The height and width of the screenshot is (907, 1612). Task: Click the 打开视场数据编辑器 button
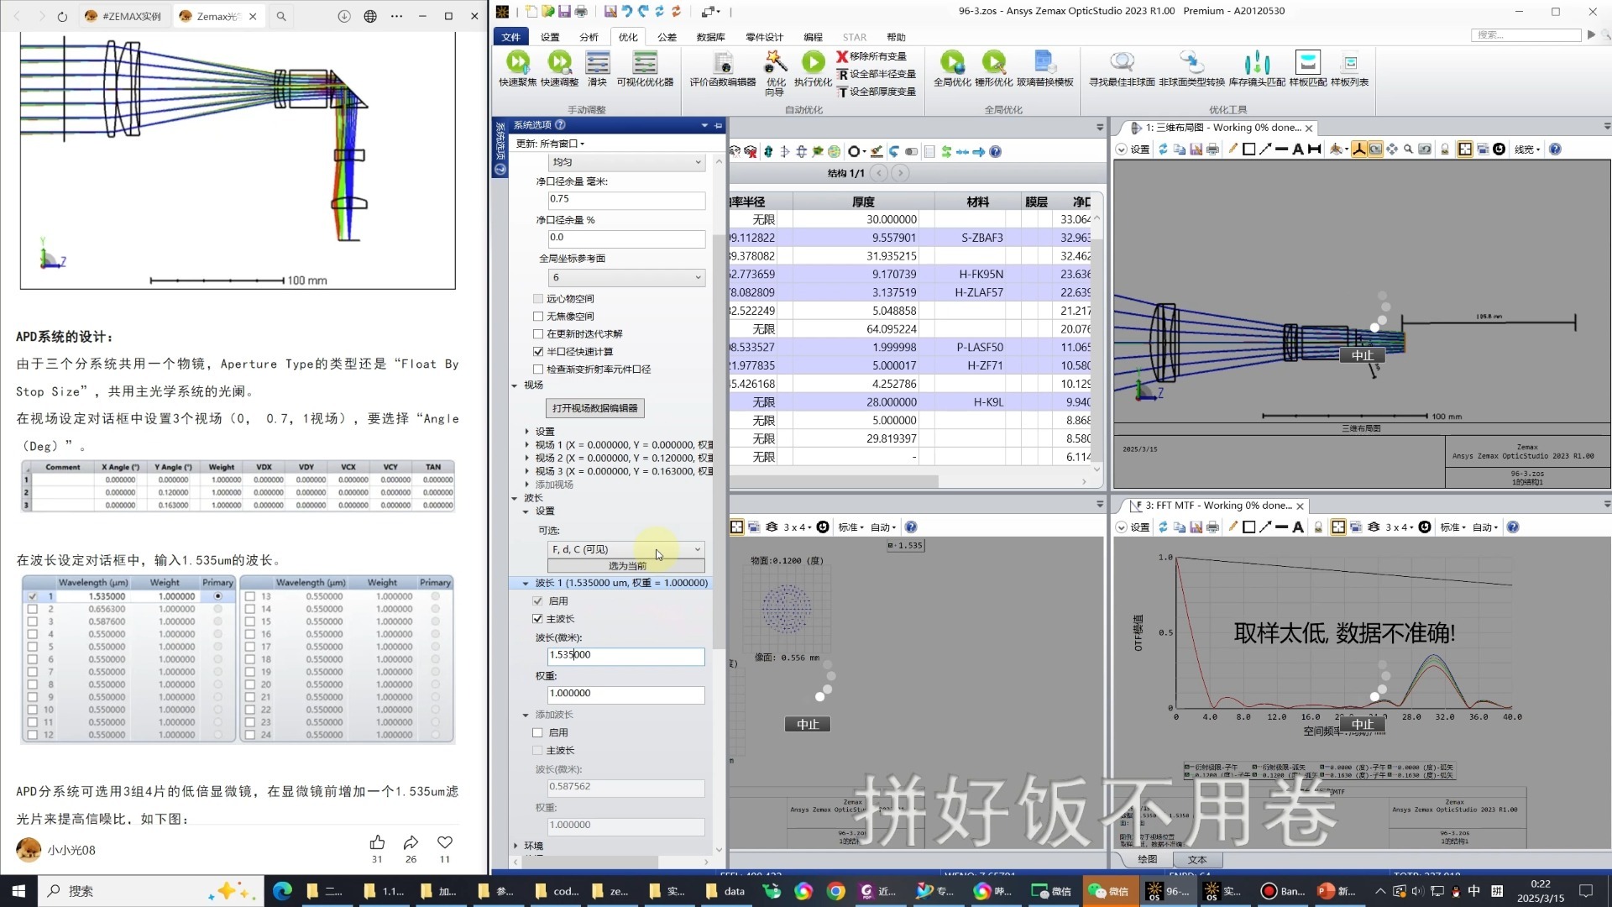tap(594, 408)
